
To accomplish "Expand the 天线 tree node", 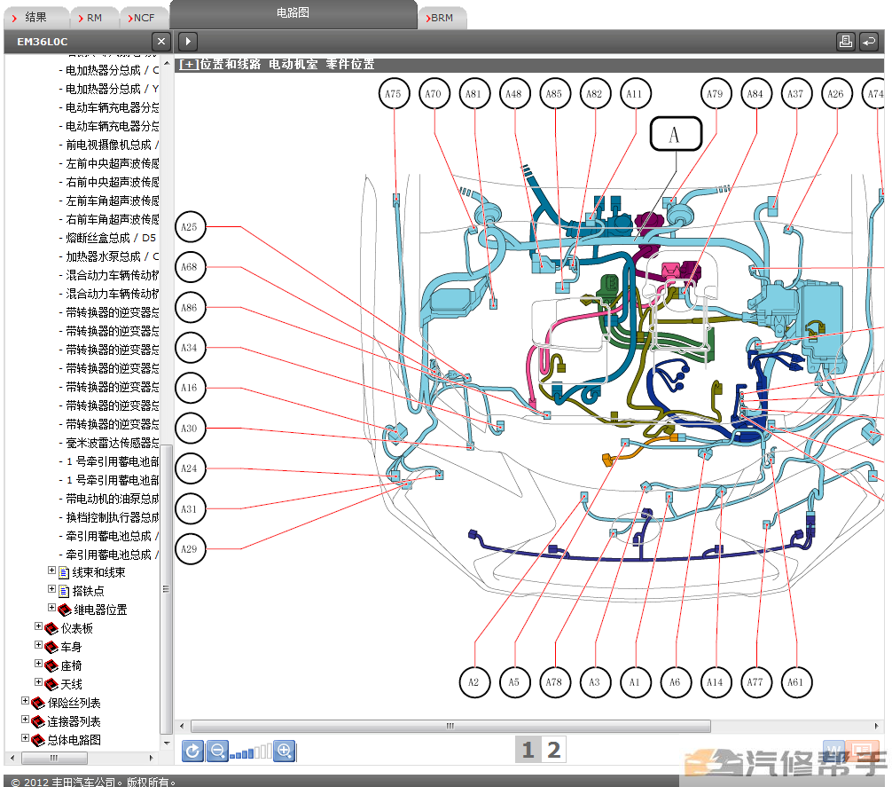I will pyautogui.click(x=39, y=681).
